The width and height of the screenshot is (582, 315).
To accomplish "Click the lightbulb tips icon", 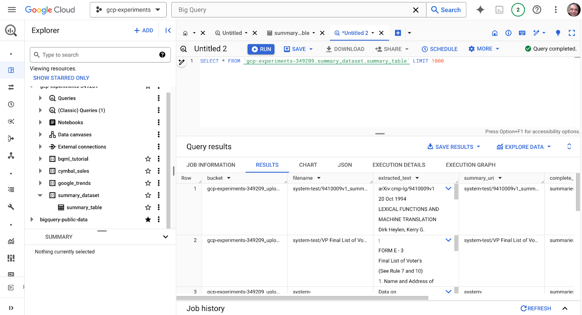I will 558,33.
